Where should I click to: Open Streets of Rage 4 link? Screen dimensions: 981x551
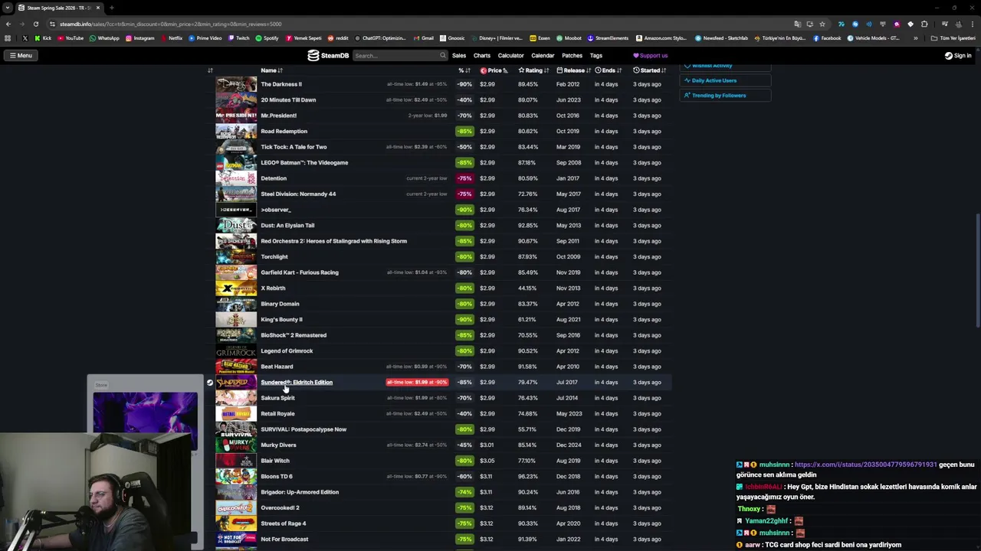[x=283, y=523]
